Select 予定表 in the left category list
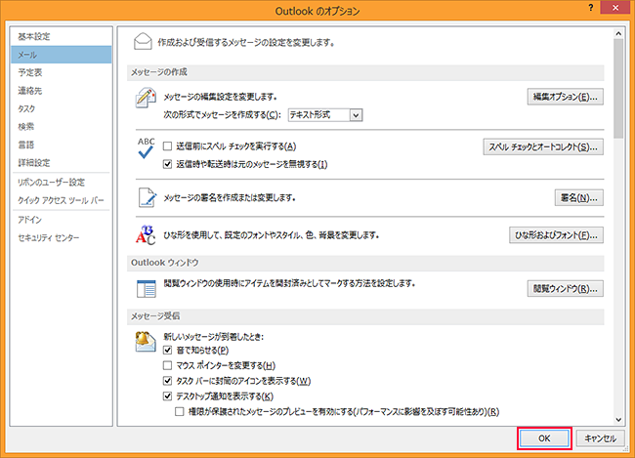 coord(30,72)
